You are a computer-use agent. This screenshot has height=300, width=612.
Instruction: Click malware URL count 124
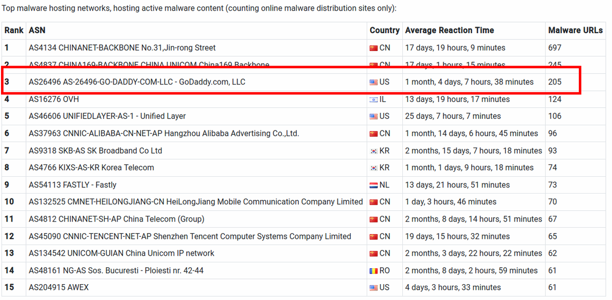click(x=555, y=99)
